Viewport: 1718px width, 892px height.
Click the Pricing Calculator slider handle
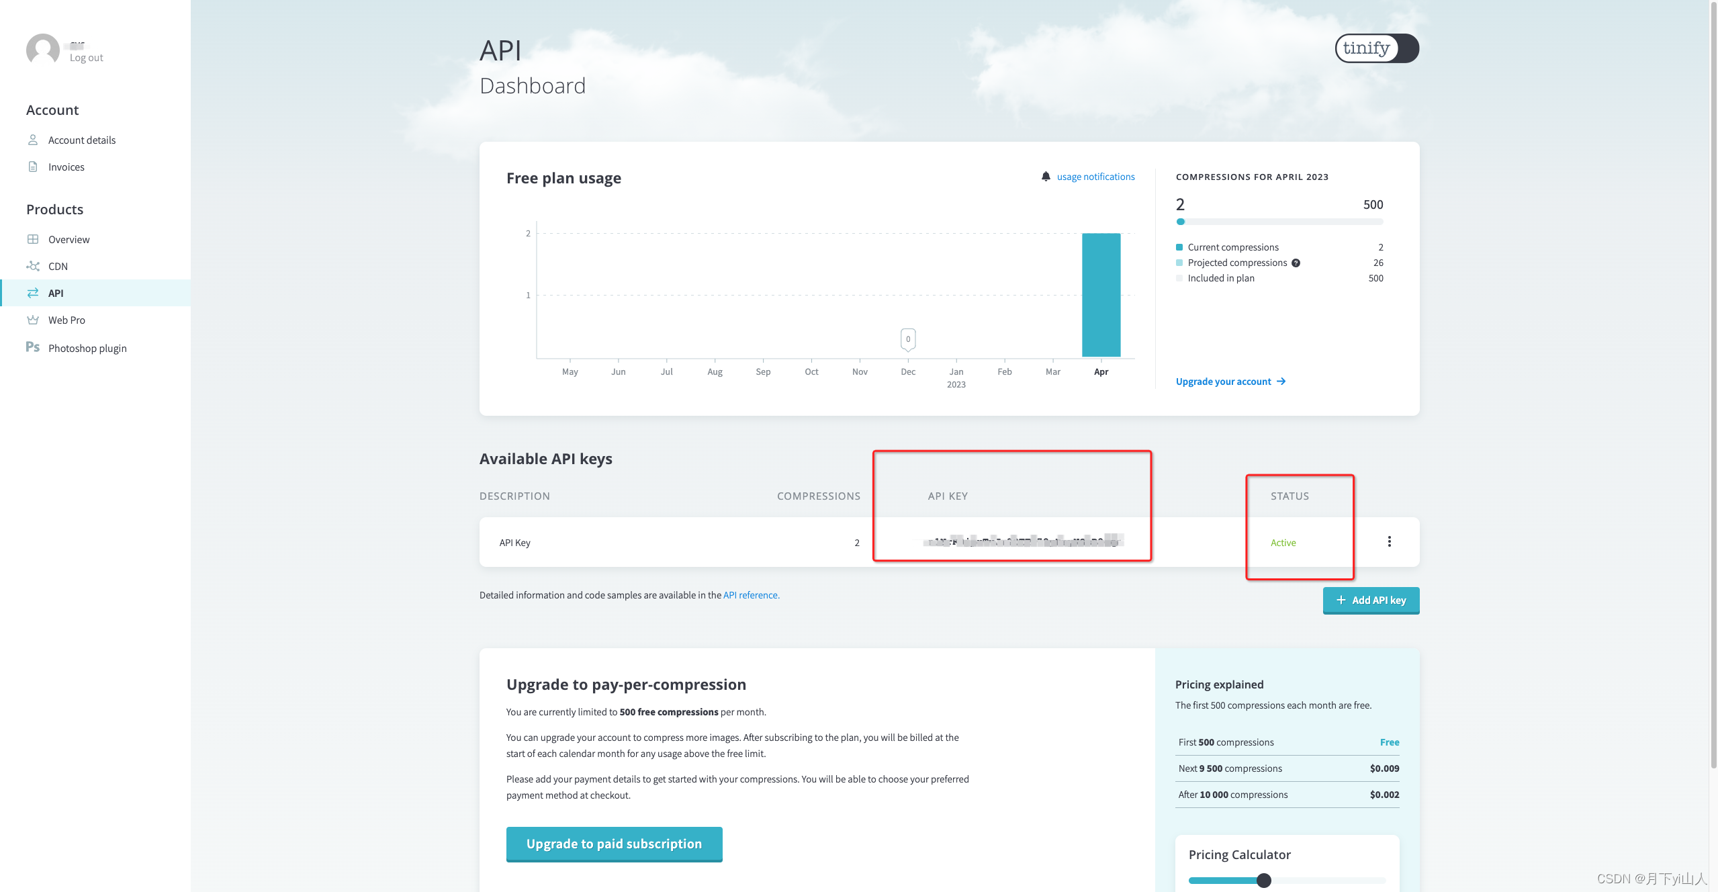pos(1264,880)
